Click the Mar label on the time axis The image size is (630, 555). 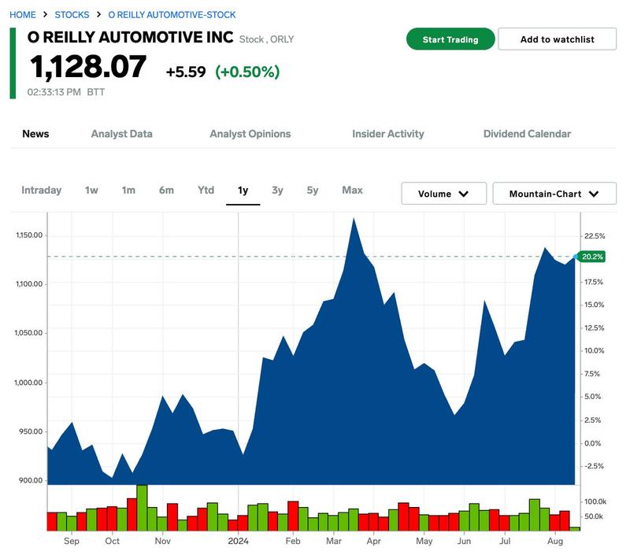pyautogui.click(x=334, y=542)
